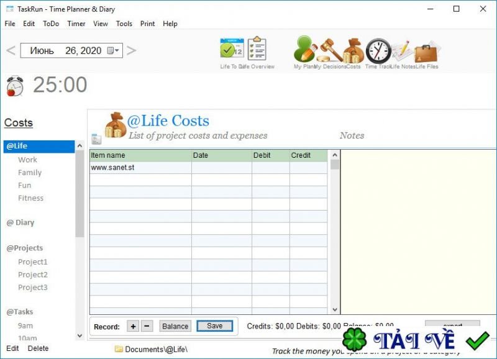Click the costs table scrollbar down arrow

(335, 309)
